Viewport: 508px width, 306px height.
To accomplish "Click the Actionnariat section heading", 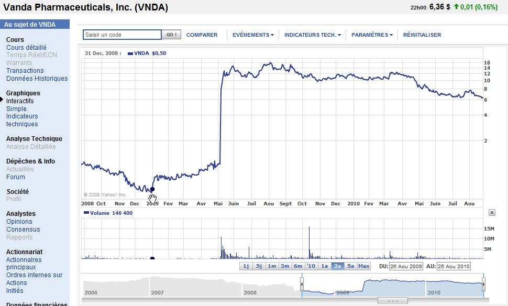I will (x=24, y=252).
